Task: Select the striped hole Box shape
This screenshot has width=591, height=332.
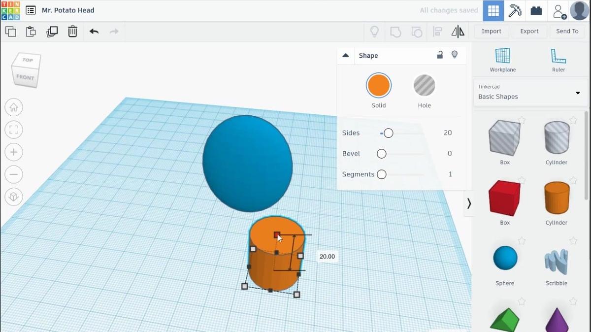Action: pos(505,137)
